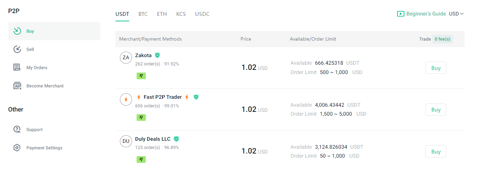
Task: Click the My Orders list icon
Action: [x=17, y=67]
